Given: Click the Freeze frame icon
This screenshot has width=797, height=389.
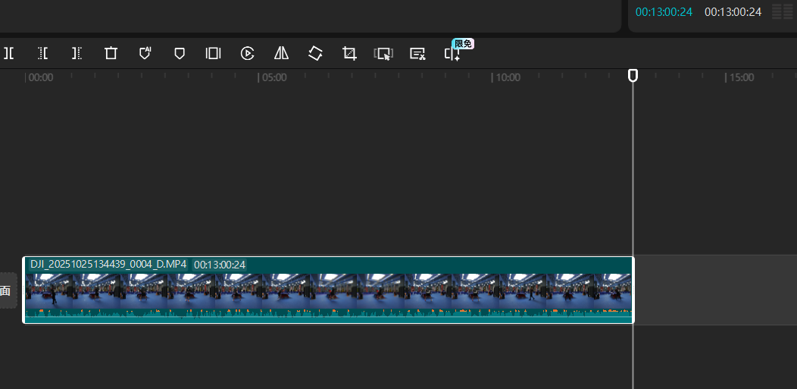Looking at the screenshot, I should pos(213,53).
